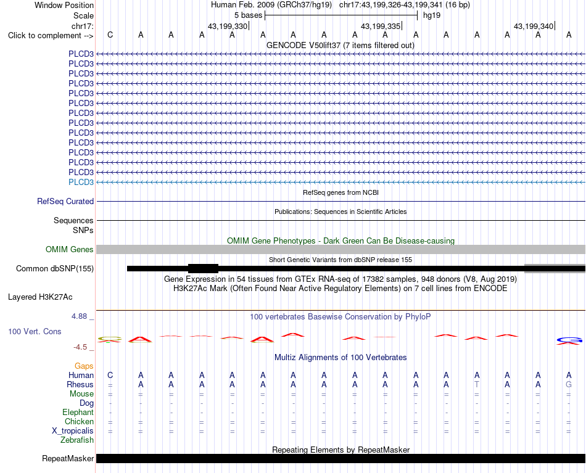Select the Rhesus alignment row label
This screenshot has width=586, height=473.
coord(80,384)
